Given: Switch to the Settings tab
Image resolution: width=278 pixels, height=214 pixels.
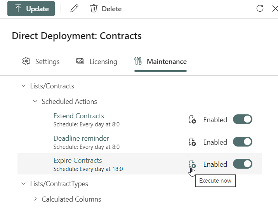Looking at the screenshot, I should pos(41,62).
